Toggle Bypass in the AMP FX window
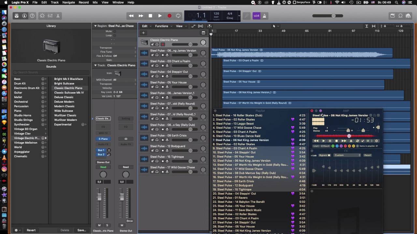 (324, 155)
